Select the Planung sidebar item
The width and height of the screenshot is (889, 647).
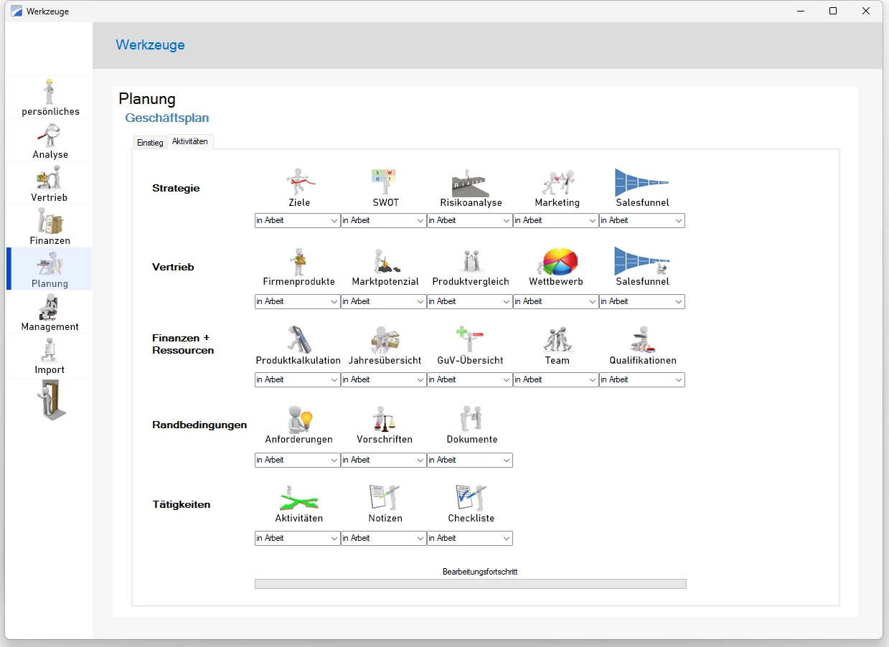point(50,269)
